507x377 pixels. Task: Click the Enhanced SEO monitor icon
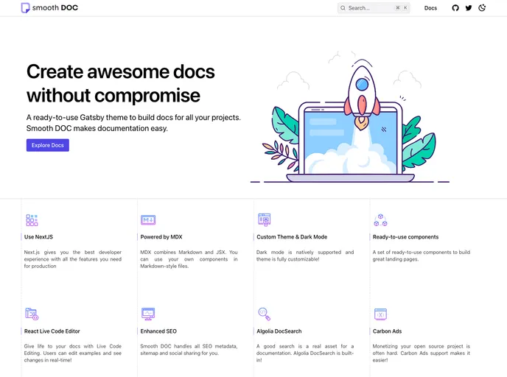148,314
